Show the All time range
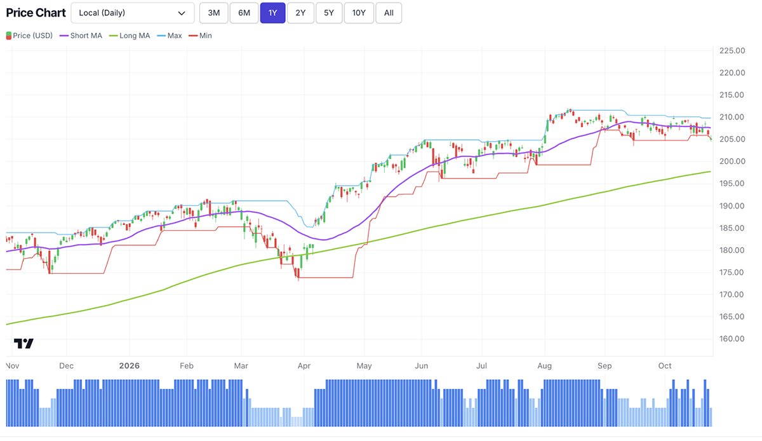This screenshot has height=441, width=762. click(389, 13)
